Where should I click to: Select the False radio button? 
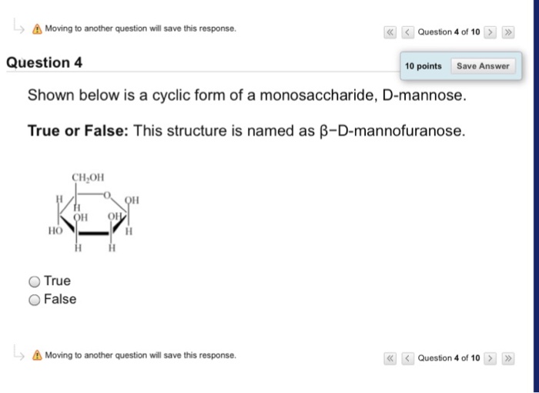pos(35,300)
